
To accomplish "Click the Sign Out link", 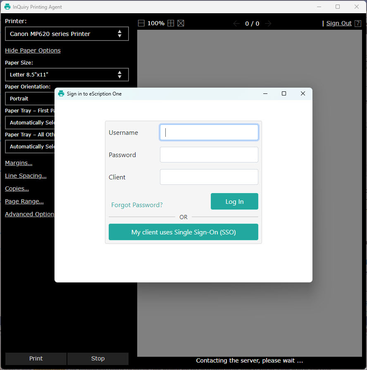I will [x=339, y=24].
